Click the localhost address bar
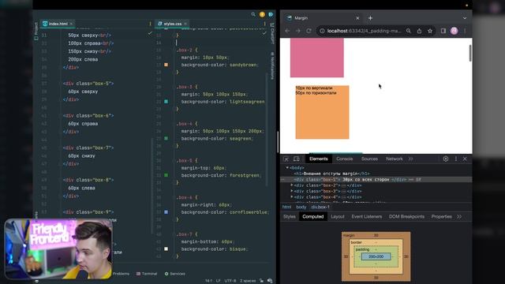The height and width of the screenshot is (284, 505). pos(364,31)
